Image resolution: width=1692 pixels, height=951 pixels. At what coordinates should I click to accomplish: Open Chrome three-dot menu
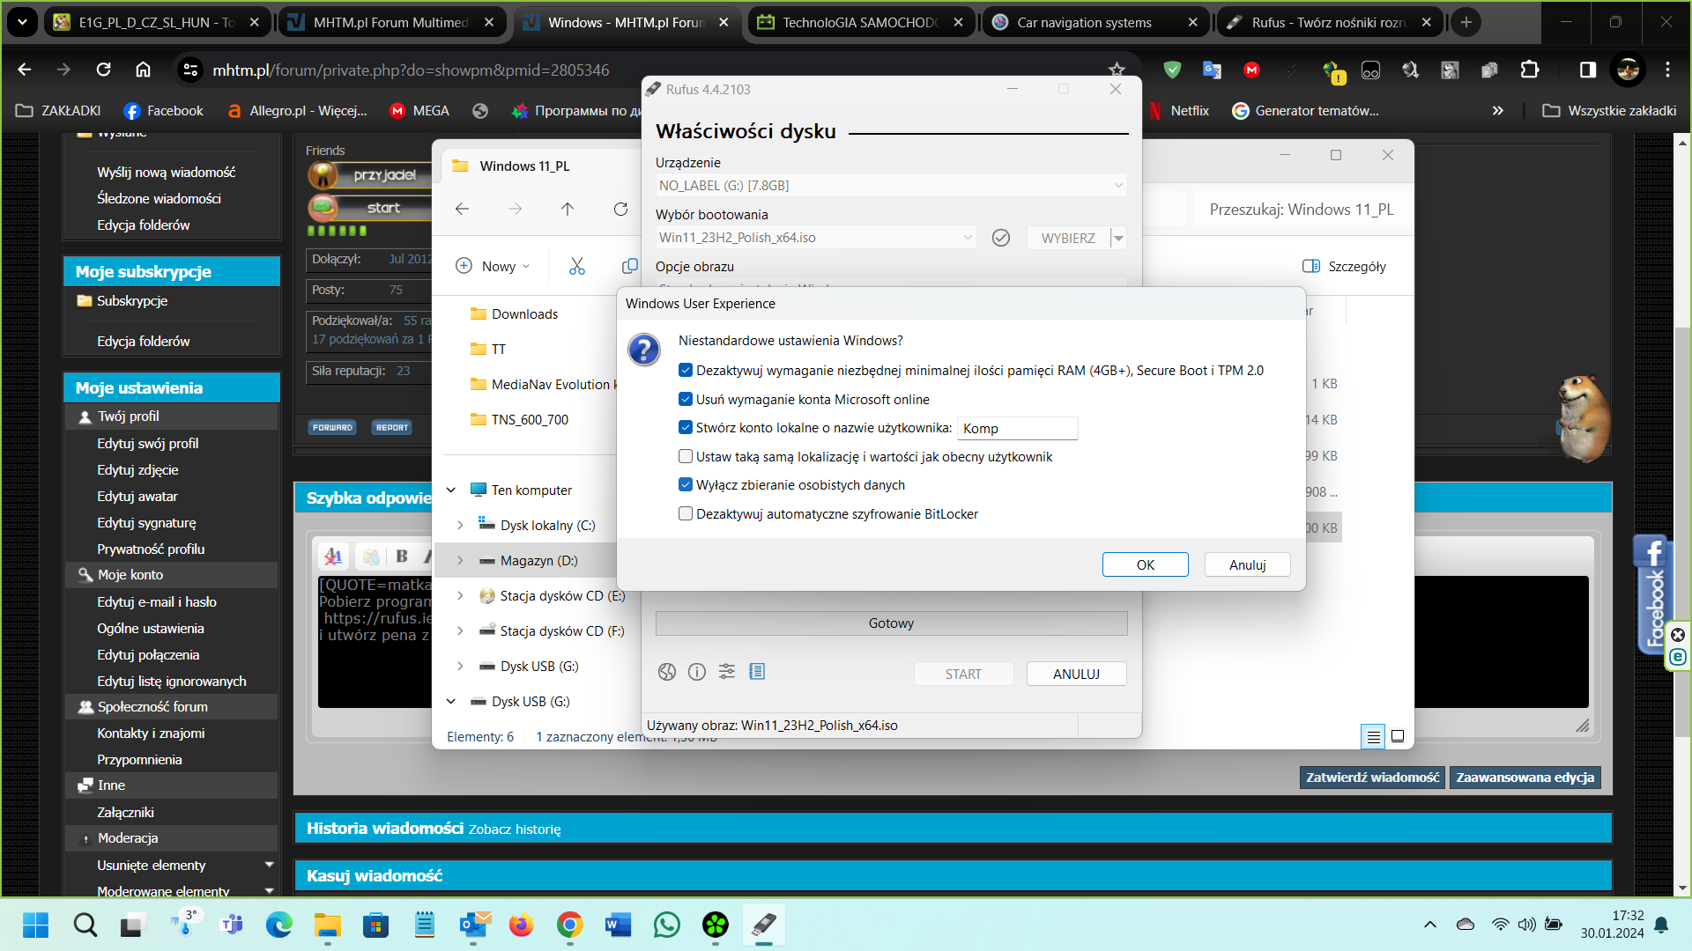(1667, 70)
